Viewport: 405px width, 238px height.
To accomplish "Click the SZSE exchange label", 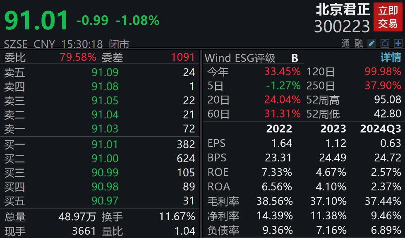I will (x=16, y=44).
